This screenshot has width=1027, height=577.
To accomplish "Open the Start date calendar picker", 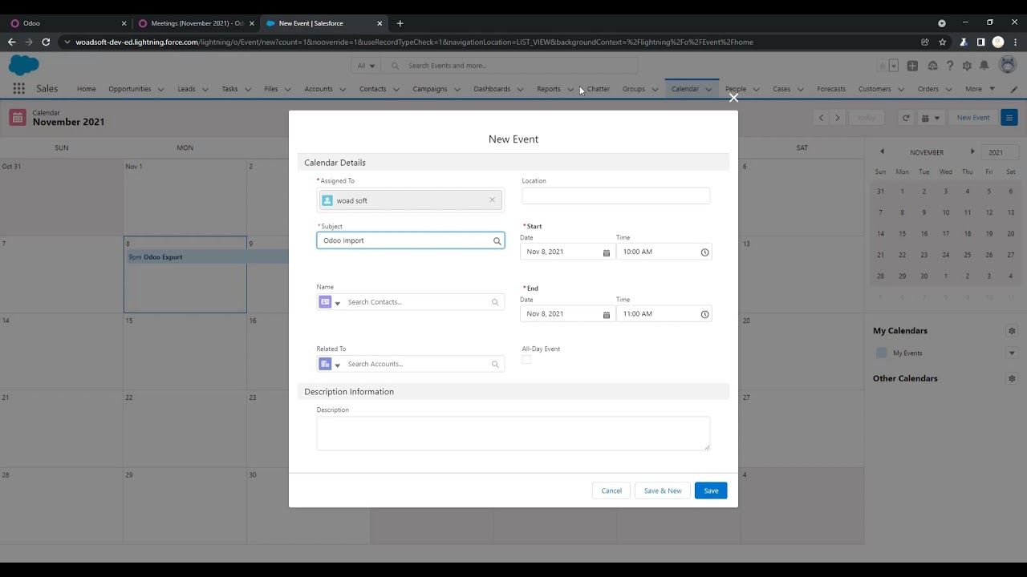I will coord(607,252).
